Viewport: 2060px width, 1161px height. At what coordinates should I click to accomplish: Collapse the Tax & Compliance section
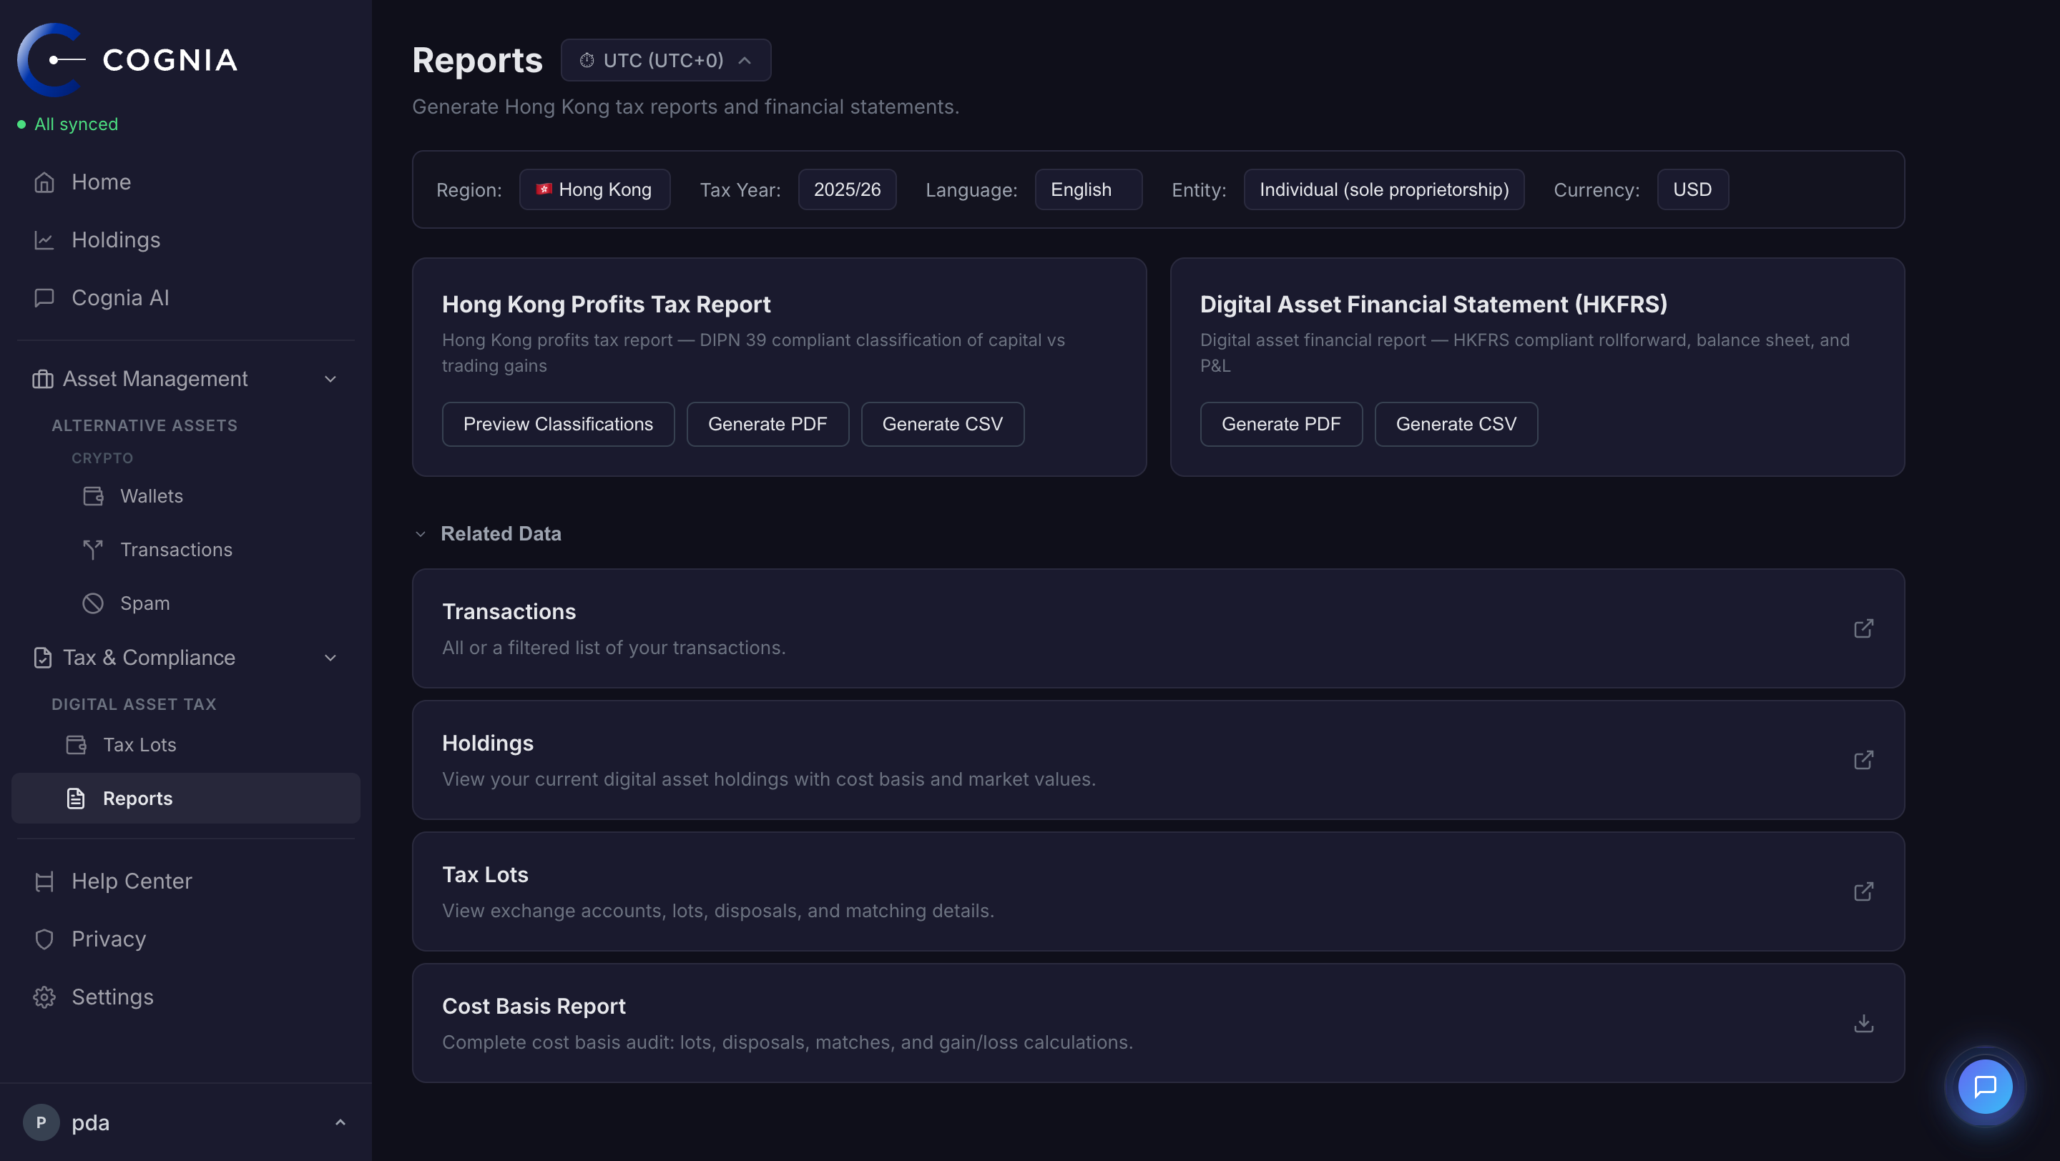(185, 658)
